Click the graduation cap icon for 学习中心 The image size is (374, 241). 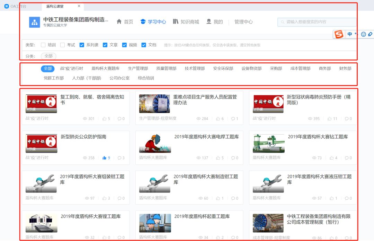point(143,21)
